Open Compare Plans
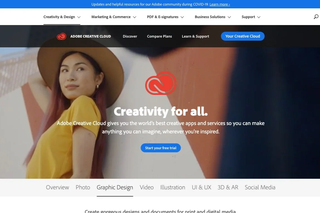 click(159, 36)
